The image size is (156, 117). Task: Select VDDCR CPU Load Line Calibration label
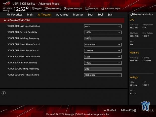pos(24,26)
